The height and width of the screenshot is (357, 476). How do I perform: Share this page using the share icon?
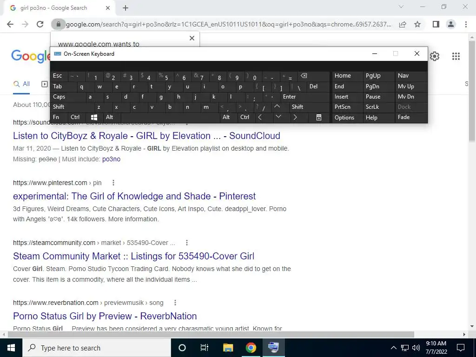coord(403,24)
